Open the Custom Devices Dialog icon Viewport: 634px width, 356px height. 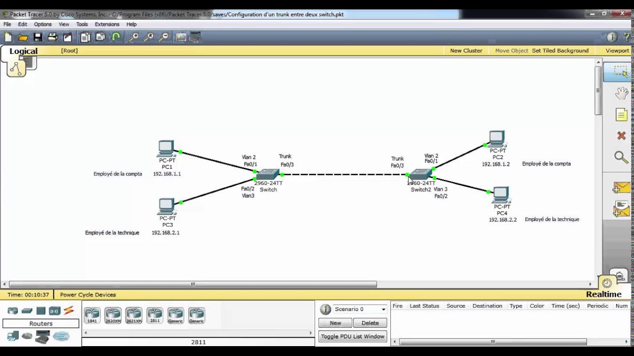pos(195,37)
